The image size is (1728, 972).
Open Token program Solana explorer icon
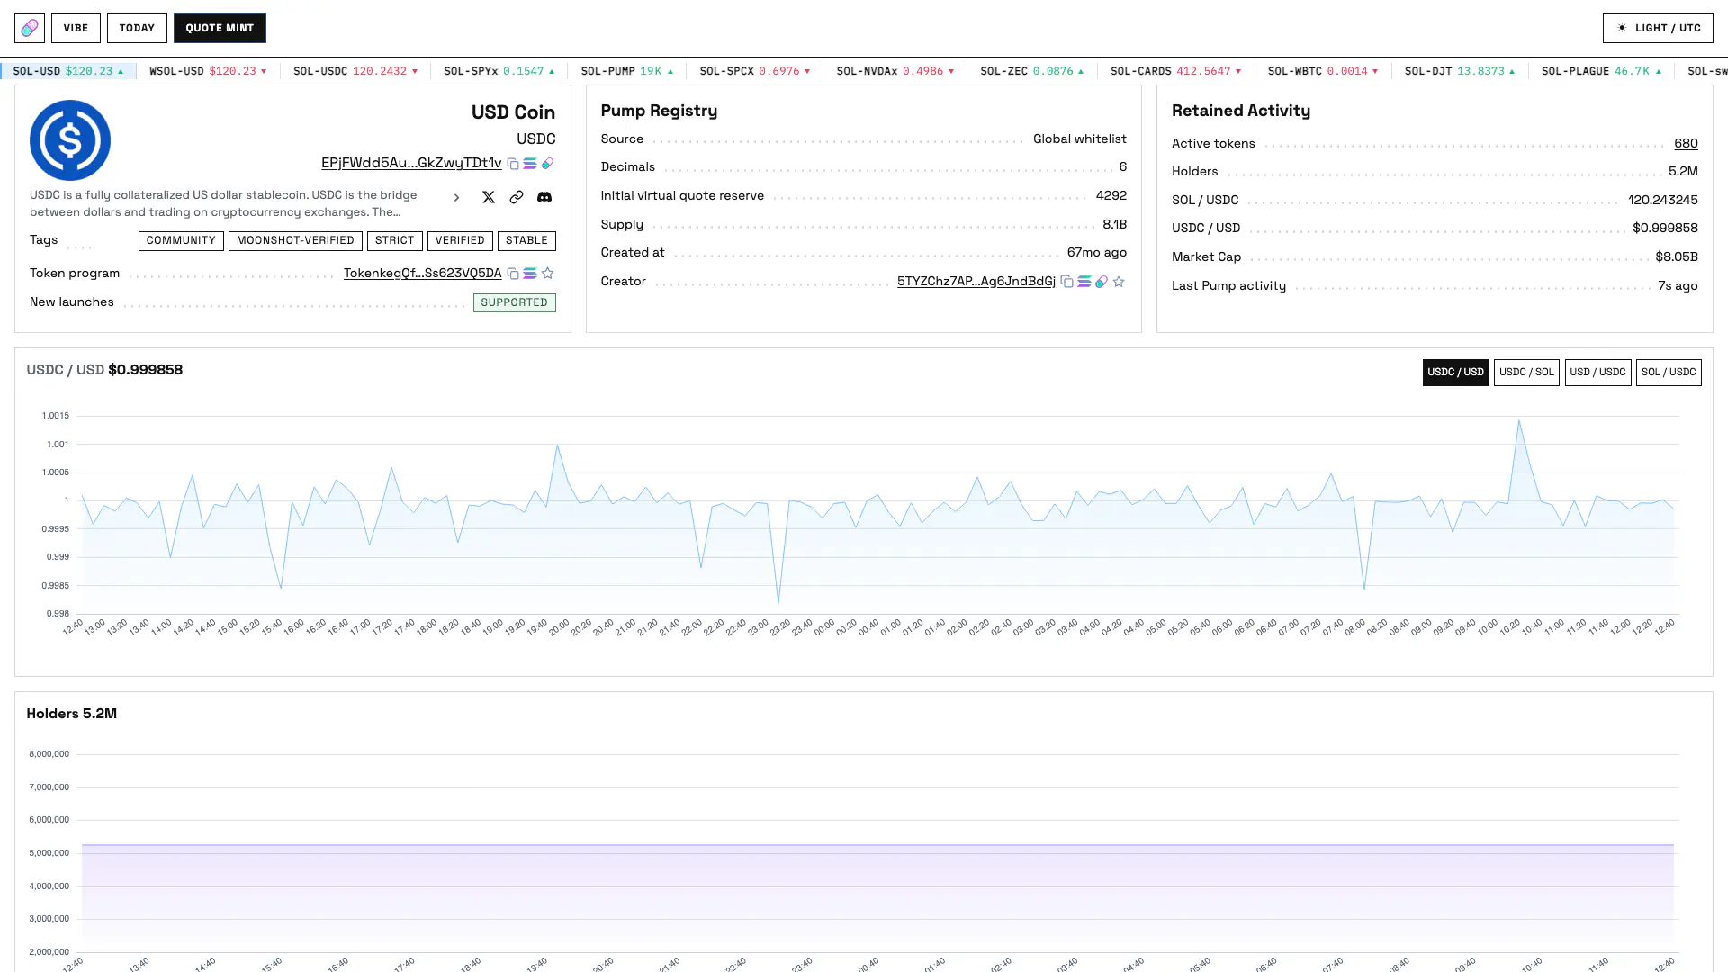(x=530, y=274)
